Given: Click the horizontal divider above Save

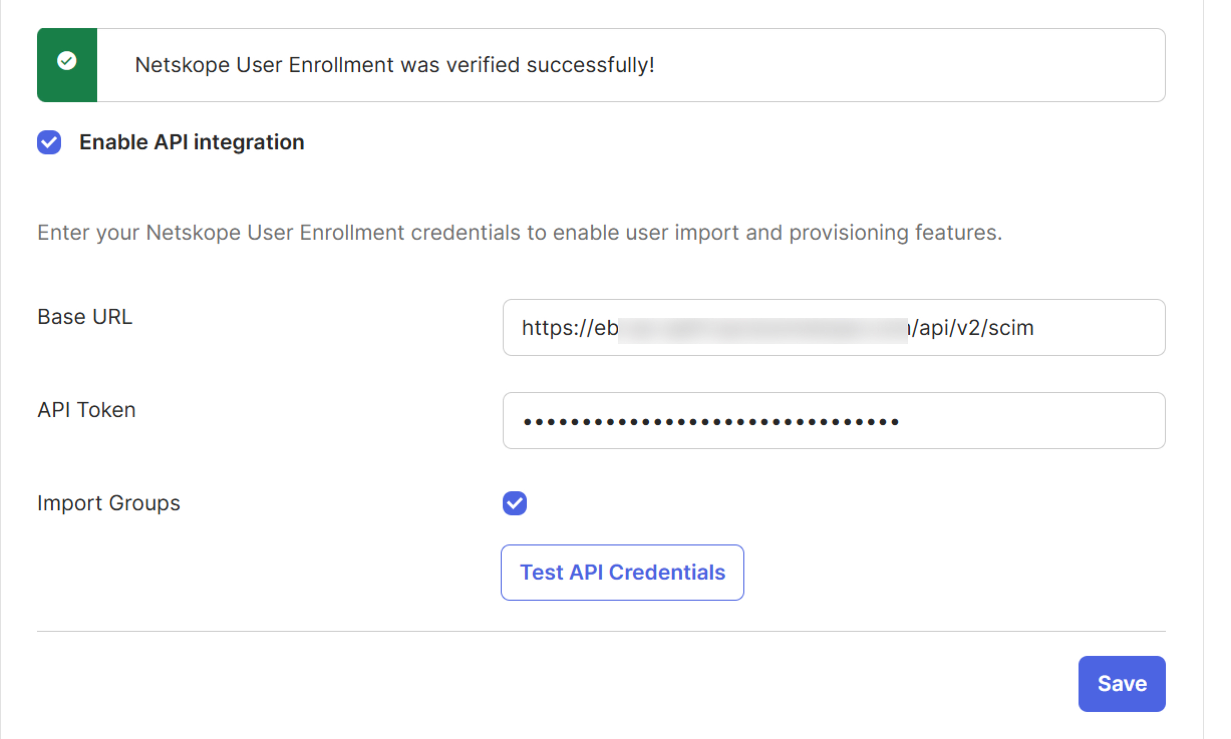Looking at the screenshot, I should [601, 631].
